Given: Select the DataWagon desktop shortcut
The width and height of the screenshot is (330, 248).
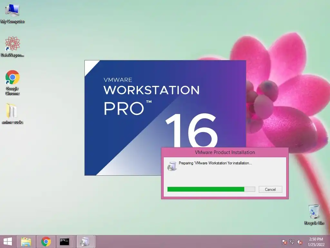Looking at the screenshot, I should (12, 46).
